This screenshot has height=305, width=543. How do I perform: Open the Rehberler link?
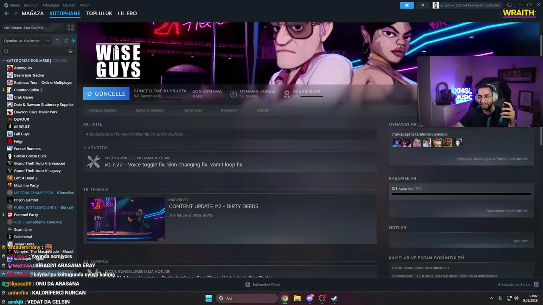click(x=229, y=110)
